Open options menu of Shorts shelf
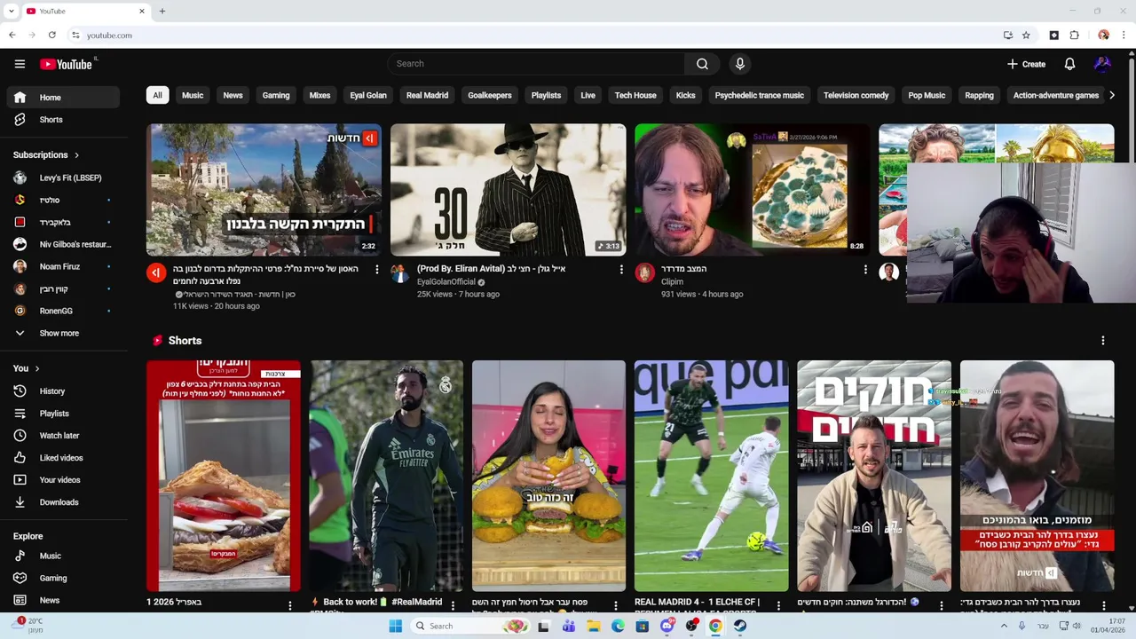1136x639 pixels. click(1103, 341)
